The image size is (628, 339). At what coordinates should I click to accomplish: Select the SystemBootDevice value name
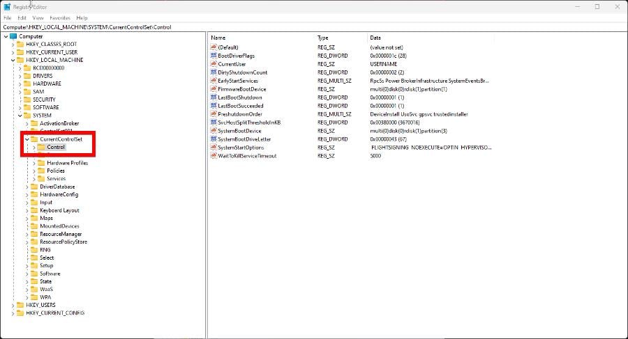pyautogui.click(x=239, y=131)
